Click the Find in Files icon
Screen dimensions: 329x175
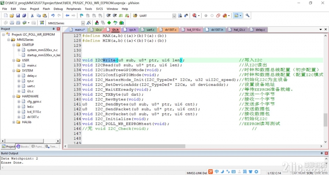(135, 16)
